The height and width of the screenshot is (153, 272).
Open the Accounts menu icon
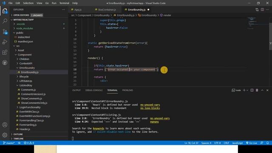tap(5, 125)
